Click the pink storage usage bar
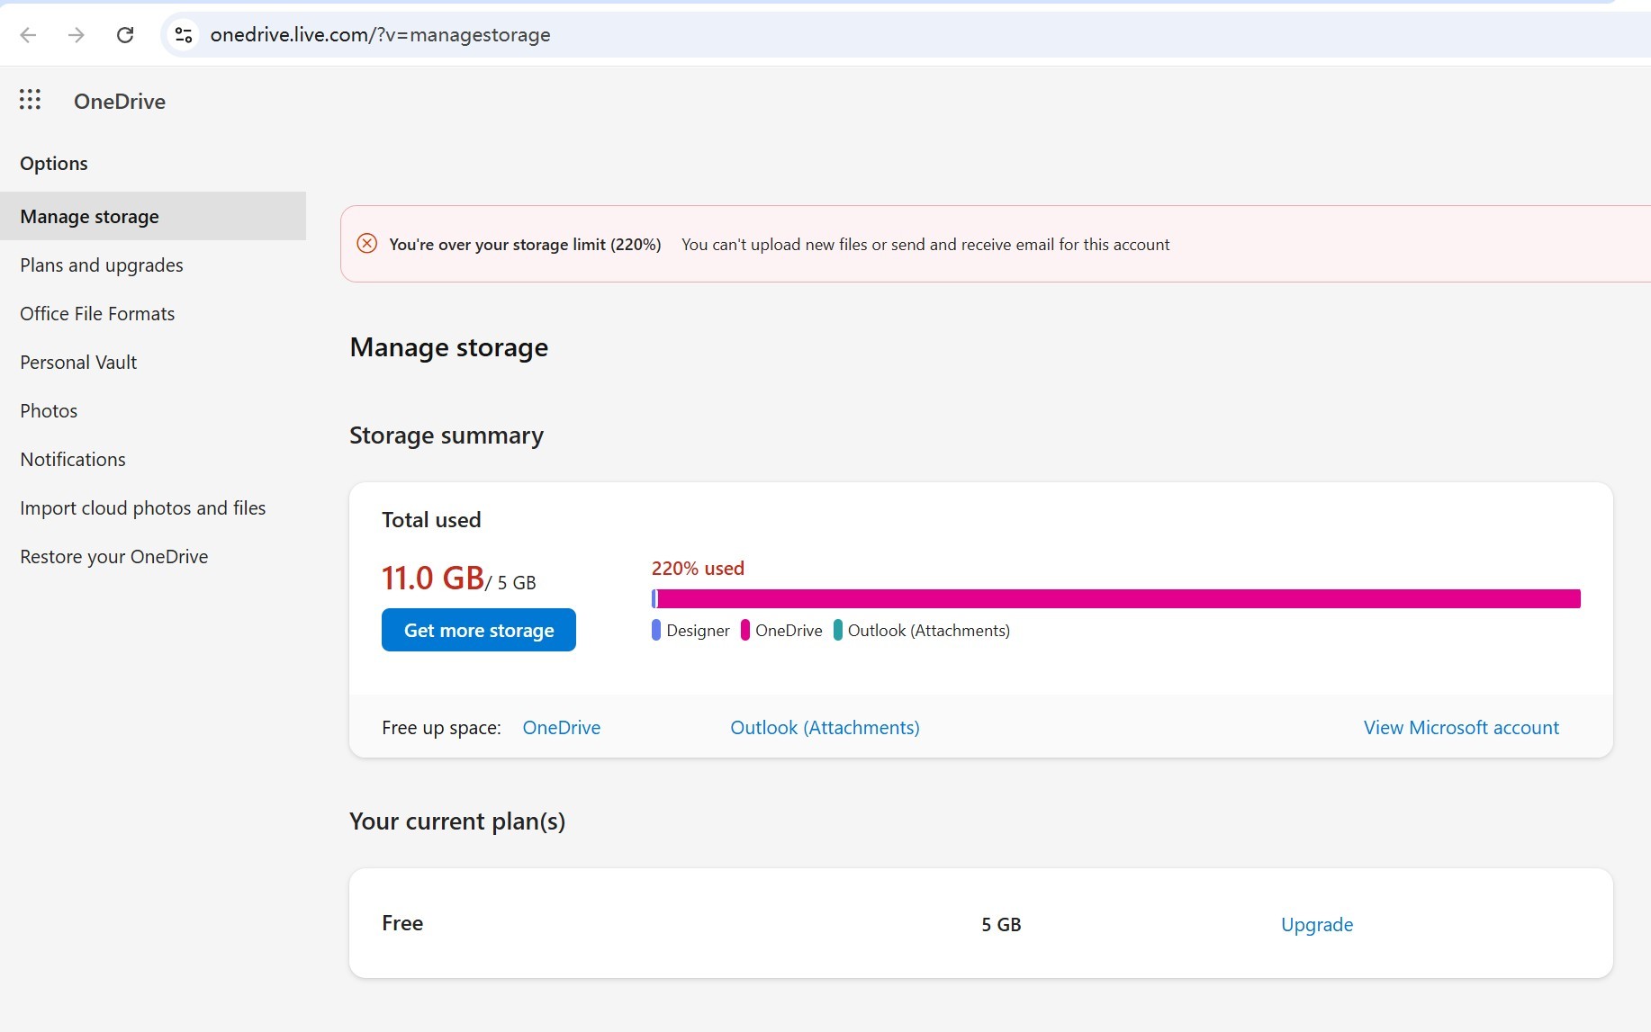 [x=1119, y=598]
